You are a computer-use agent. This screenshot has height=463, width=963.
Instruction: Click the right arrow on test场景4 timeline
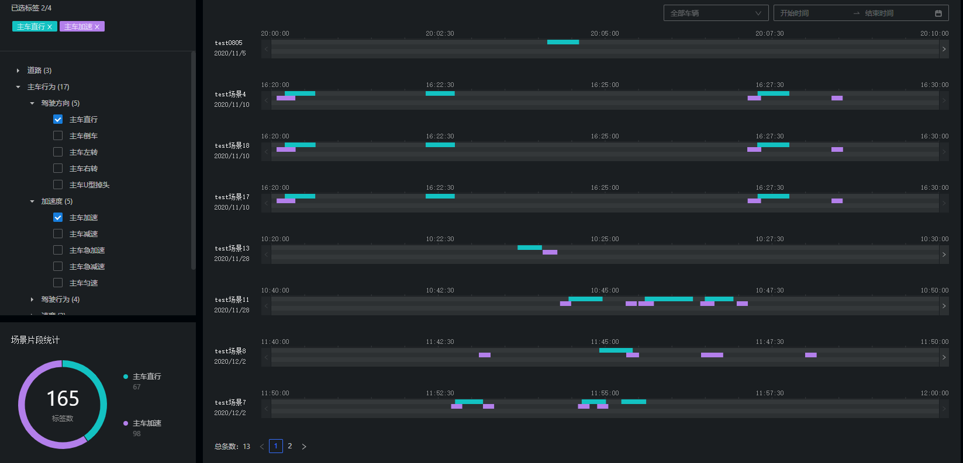(x=944, y=100)
